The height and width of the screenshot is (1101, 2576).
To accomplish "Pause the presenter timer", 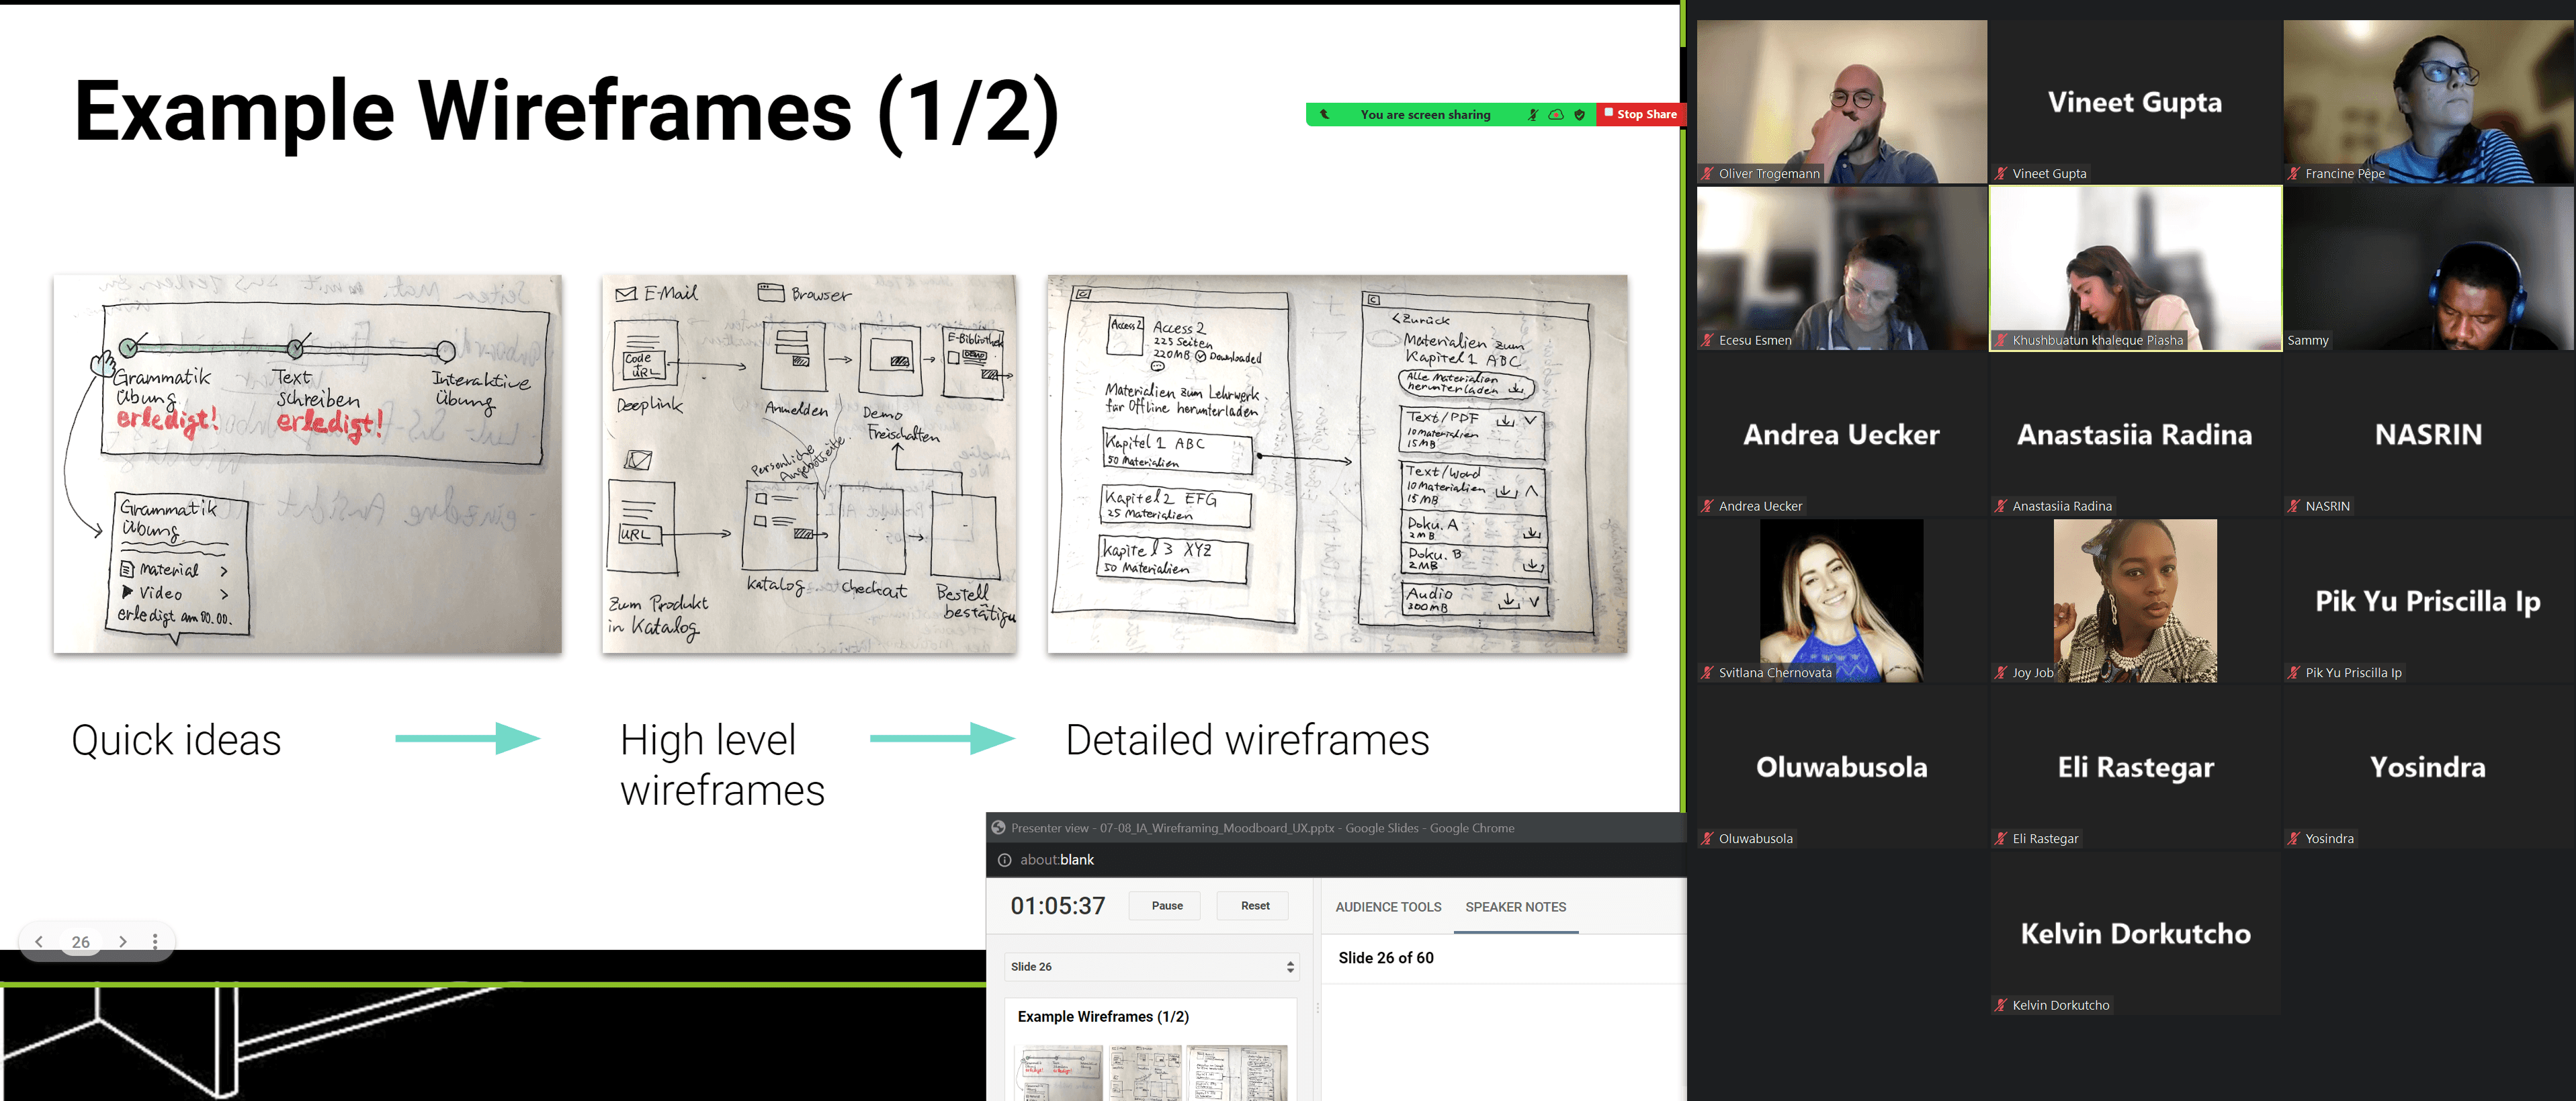I will (1166, 905).
